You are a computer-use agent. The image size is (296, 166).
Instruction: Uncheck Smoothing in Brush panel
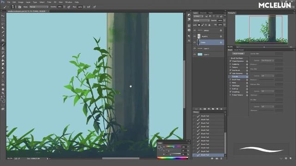pyautogui.click(x=230, y=92)
